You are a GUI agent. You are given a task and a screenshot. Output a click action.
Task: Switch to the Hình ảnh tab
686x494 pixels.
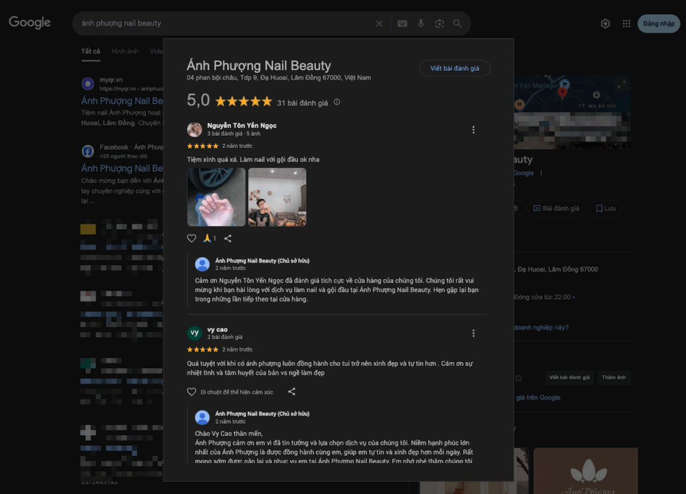(125, 52)
